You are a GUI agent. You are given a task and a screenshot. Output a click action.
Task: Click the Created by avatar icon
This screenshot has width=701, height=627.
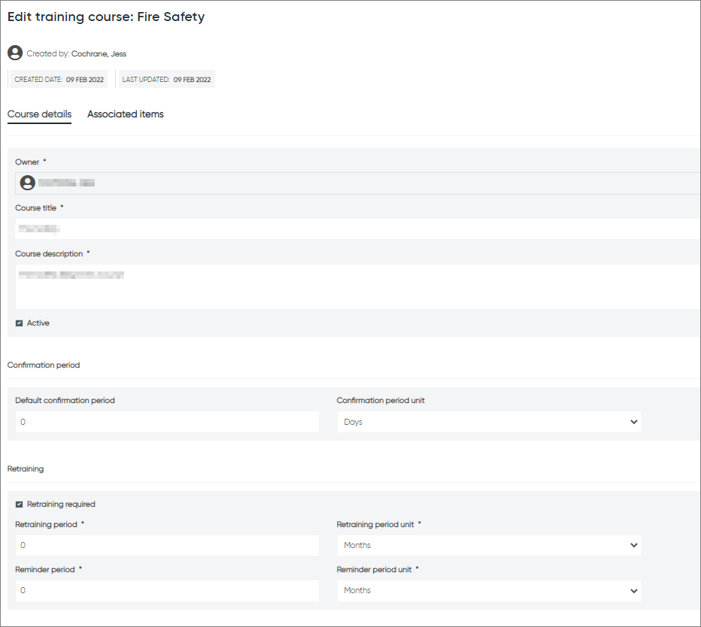(15, 53)
